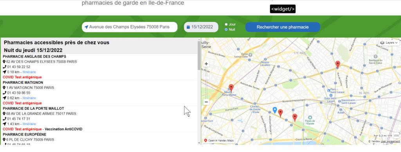Click PHARMACIE MATIGNON title
401x152 pixels.
click(x=23, y=82)
